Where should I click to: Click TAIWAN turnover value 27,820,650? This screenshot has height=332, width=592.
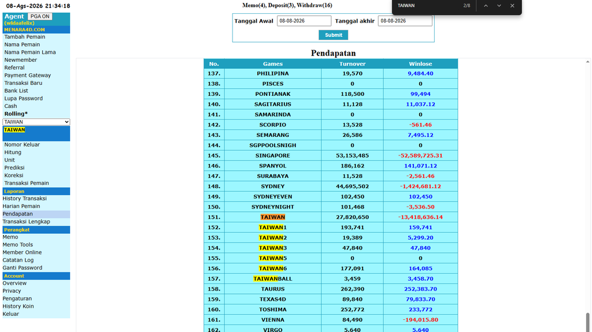352,217
